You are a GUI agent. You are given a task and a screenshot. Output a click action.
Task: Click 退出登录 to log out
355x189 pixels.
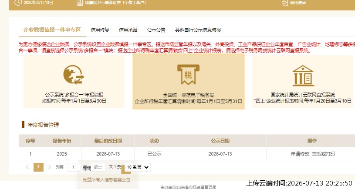point(298,3)
